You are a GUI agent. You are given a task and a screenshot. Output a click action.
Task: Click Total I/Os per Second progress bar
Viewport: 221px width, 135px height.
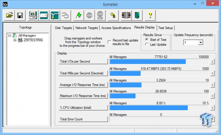[159, 62]
